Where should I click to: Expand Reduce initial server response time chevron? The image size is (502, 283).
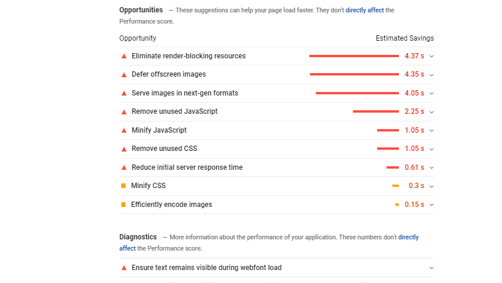pyautogui.click(x=431, y=167)
